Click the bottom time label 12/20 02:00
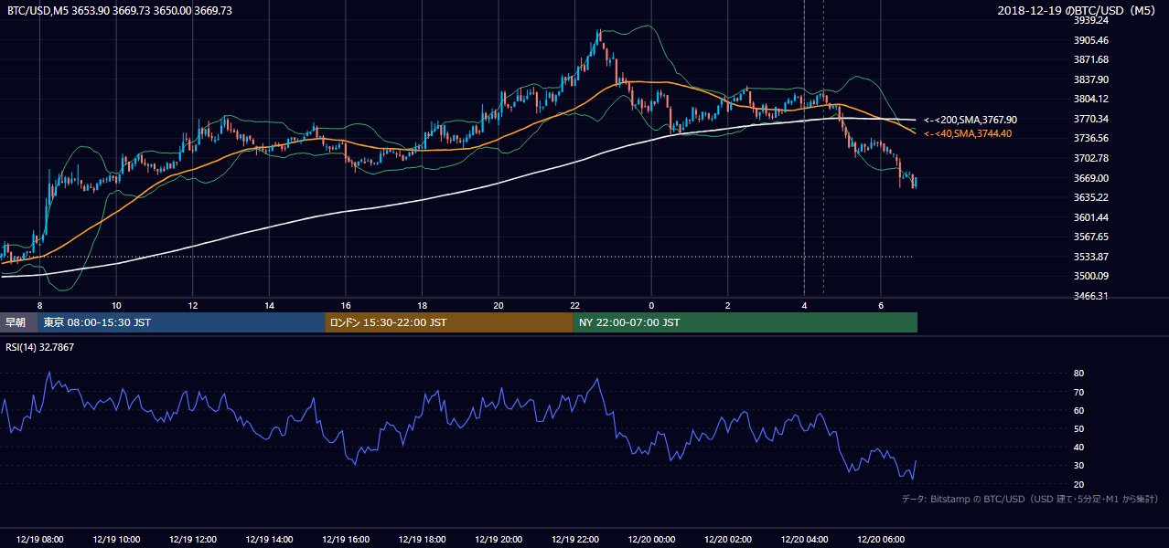1169x548 pixels. coord(727,540)
